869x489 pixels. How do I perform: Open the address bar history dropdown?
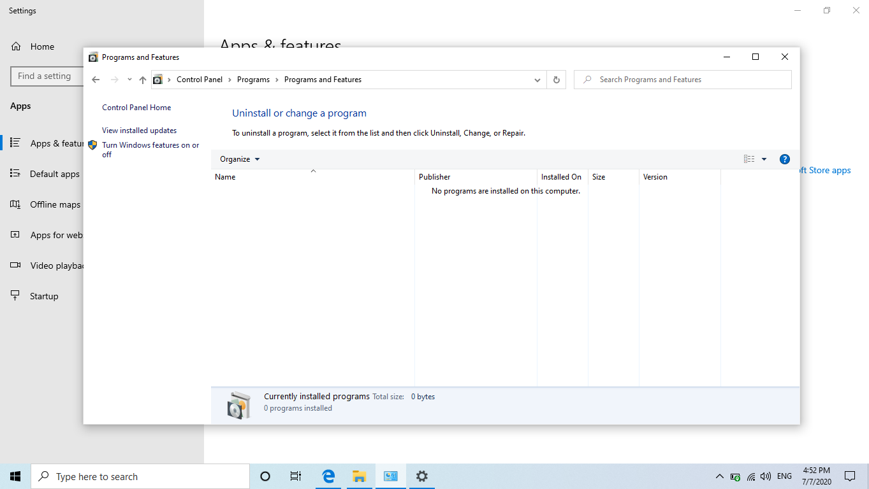coord(538,80)
